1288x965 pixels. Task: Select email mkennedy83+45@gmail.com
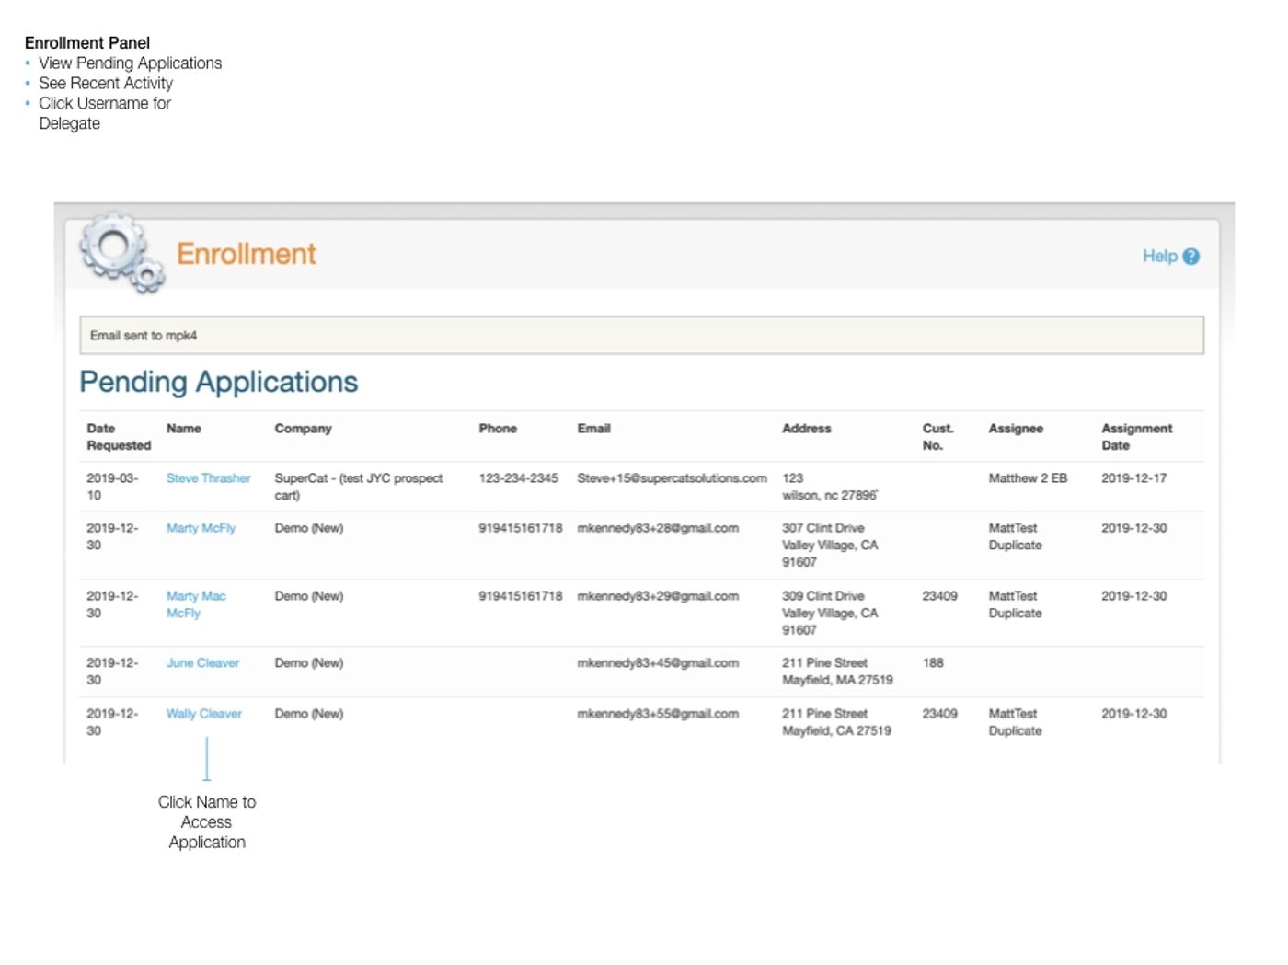[658, 663]
